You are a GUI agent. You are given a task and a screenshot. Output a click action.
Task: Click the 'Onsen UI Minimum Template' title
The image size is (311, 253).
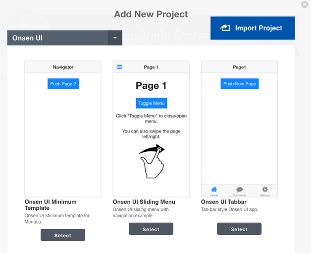[x=51, y=205]
